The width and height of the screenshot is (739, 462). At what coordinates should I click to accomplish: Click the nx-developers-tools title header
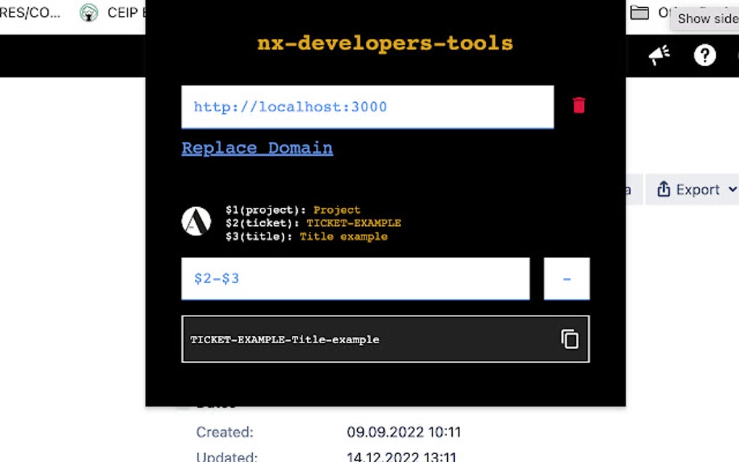(385, 42)
